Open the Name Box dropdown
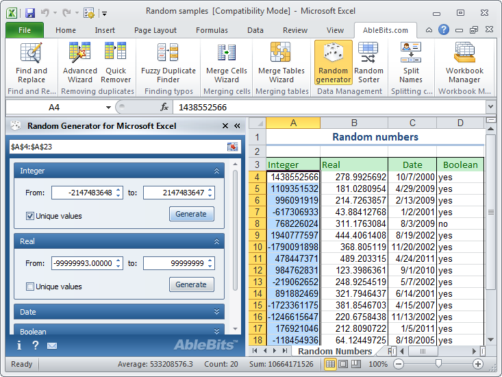The height and width of the screenshot is (377, 502). point(108,108)
